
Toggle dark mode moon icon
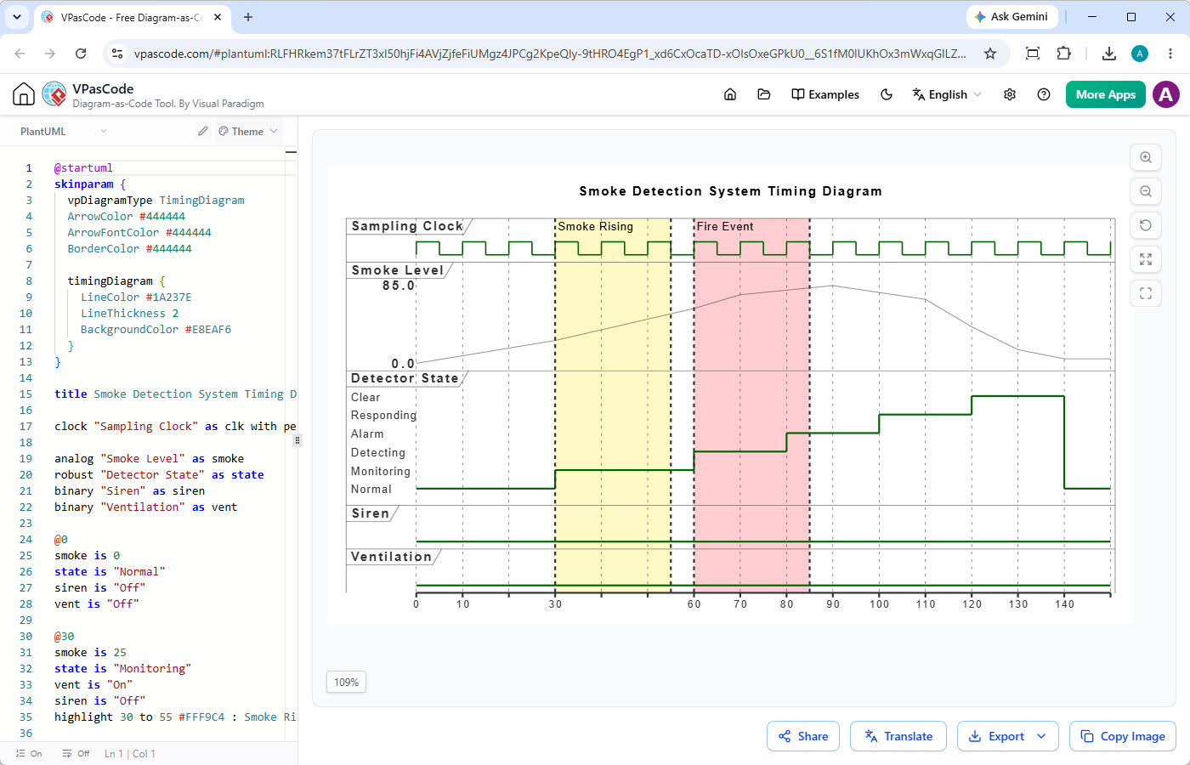pyautogui.click(x=887, y=94)
